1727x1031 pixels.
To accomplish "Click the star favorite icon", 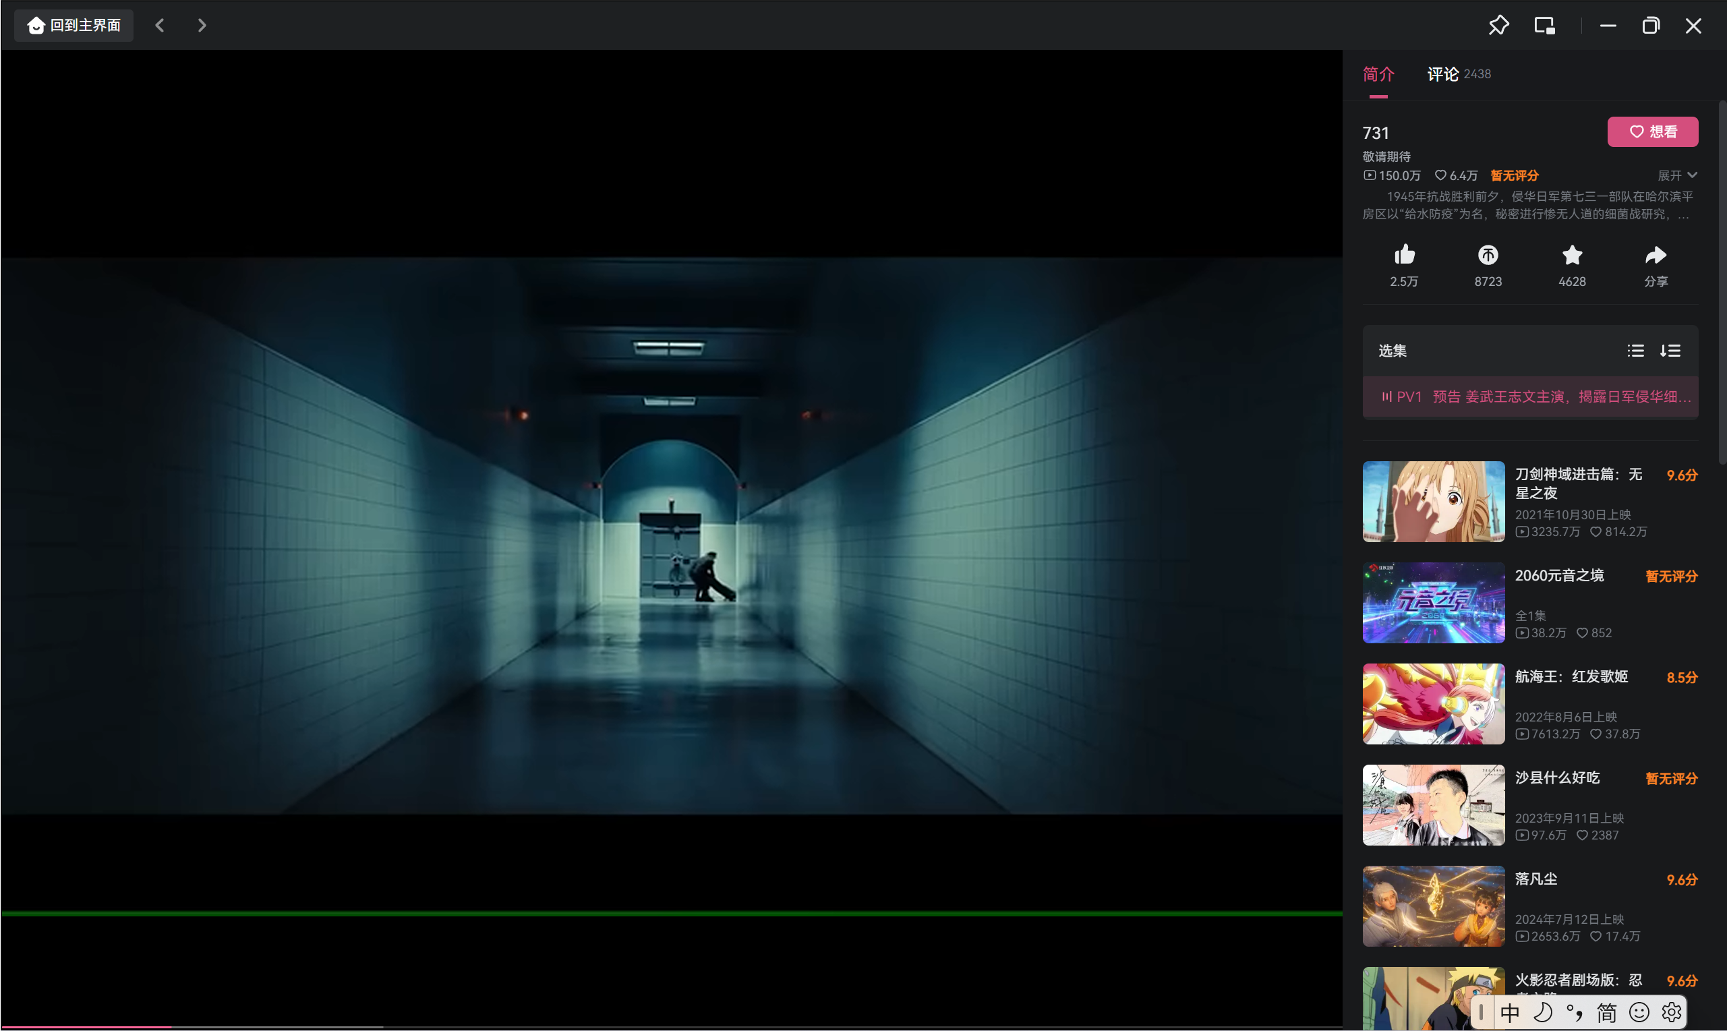I will tap(1571, 255).
